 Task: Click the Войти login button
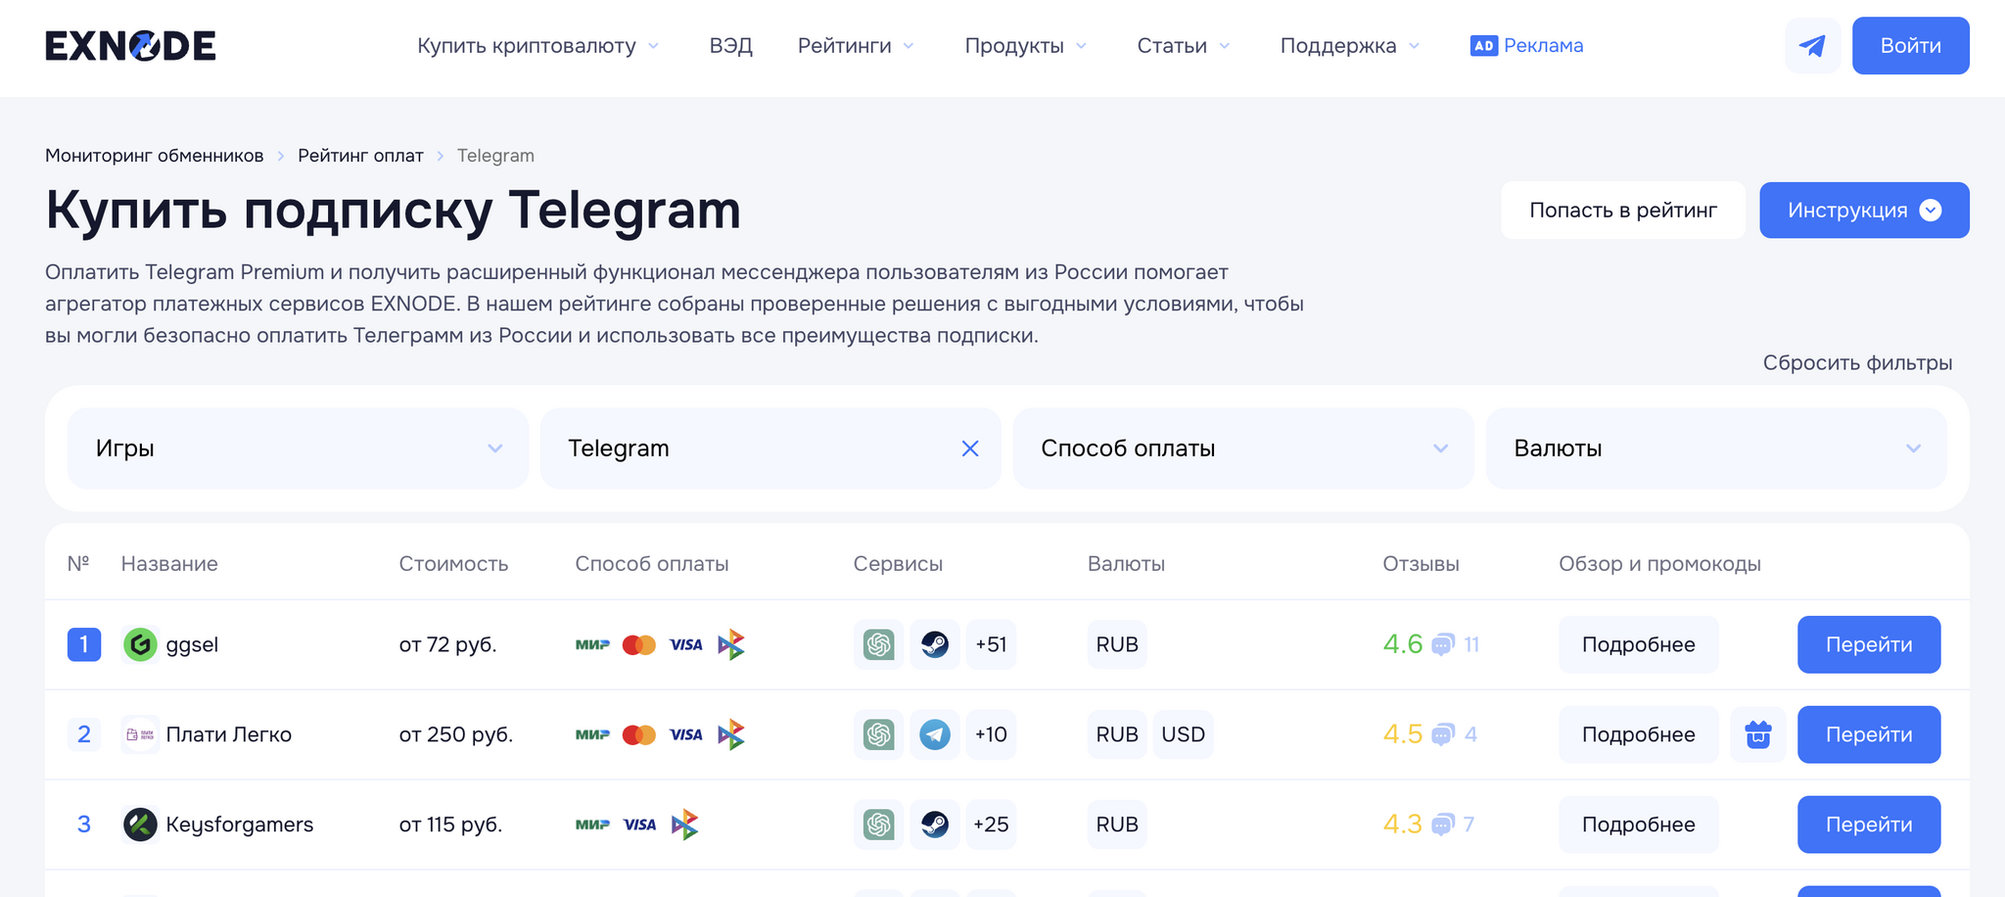pos(1910,46)
